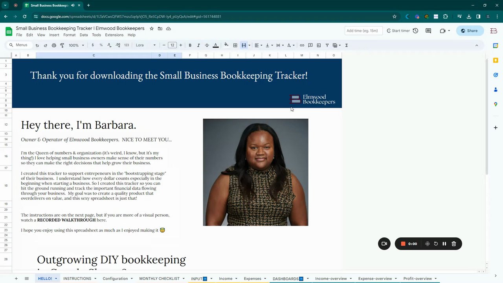Click the create filter icon
The height and width of the screenshot is (283, 503).
[x=327, y=45]
